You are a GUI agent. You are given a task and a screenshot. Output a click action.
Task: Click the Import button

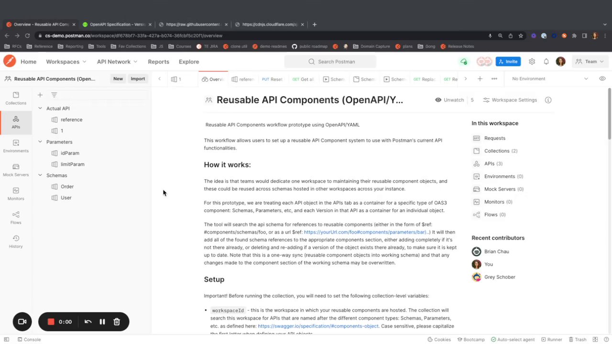(x=138, y=79)
